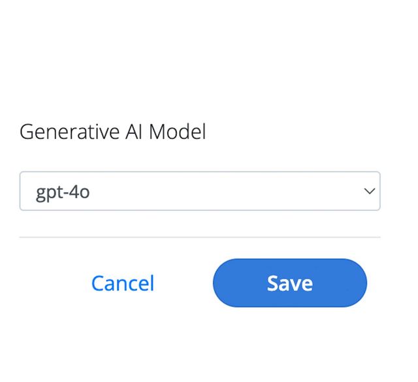Image resolution: width=418 pixels, height=382 pixels.
Task: Click the down arrow beside gpt-4o
Action: click(x=369, y=191)
